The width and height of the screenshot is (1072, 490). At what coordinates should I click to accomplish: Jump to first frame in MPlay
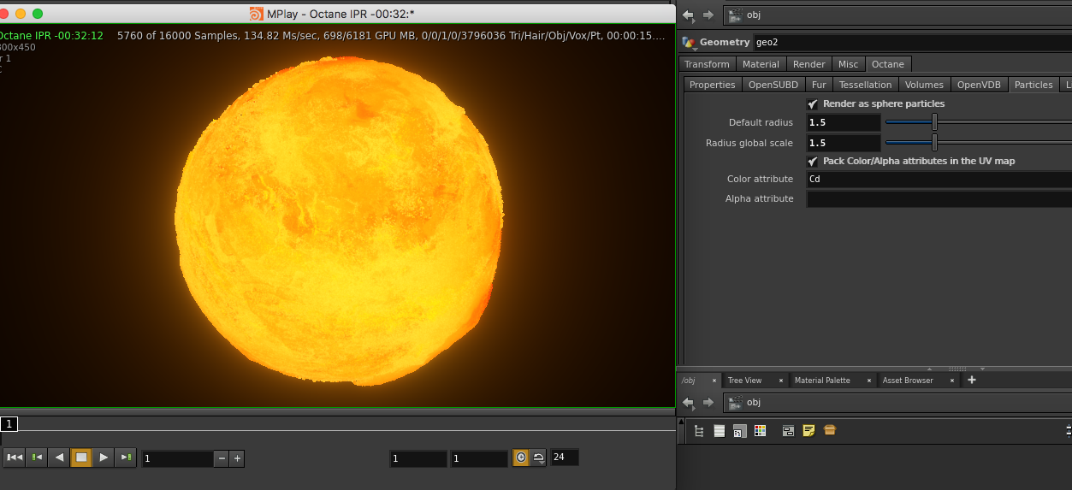15,458
